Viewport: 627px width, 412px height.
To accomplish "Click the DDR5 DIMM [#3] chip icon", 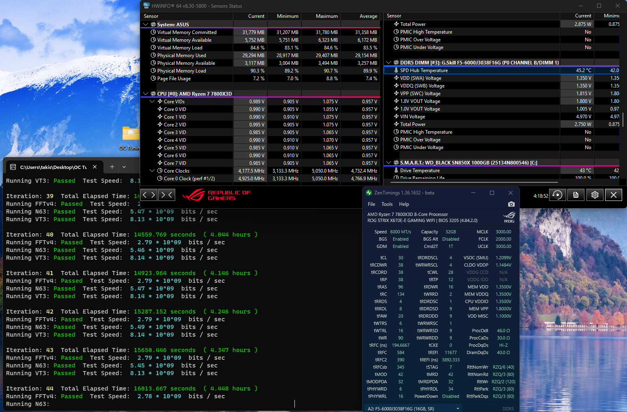I will 396,62.
